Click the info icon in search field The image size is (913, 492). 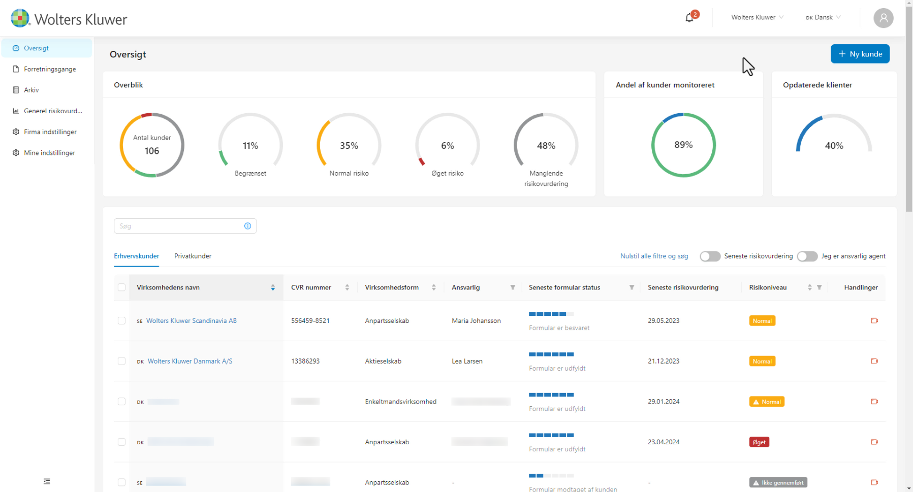click(247, 226)
